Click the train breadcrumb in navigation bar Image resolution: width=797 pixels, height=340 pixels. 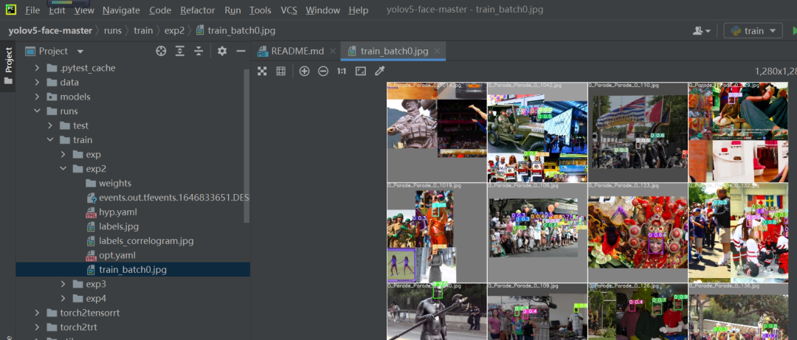pyautogui.click(x=143, y=30)
